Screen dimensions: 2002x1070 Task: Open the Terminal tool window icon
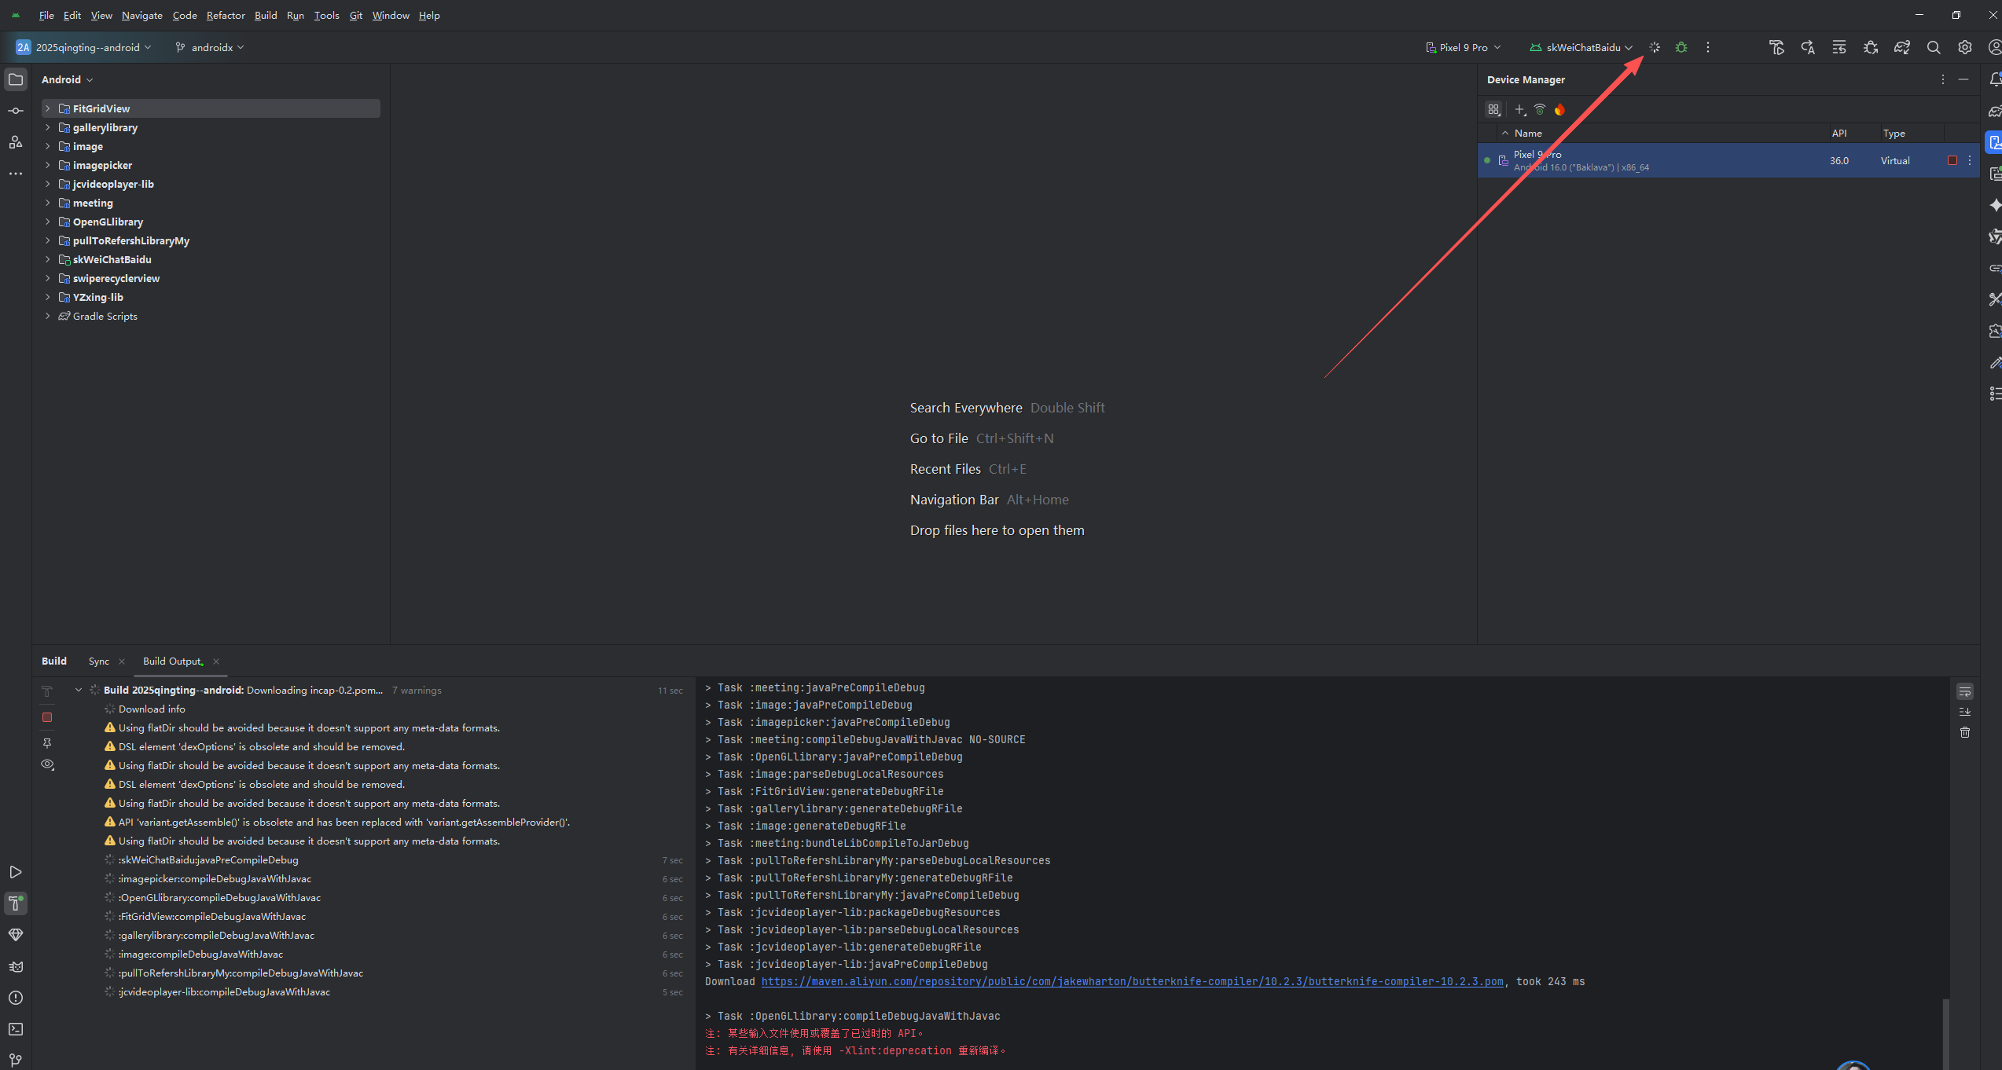click(x=16, y=1029)
